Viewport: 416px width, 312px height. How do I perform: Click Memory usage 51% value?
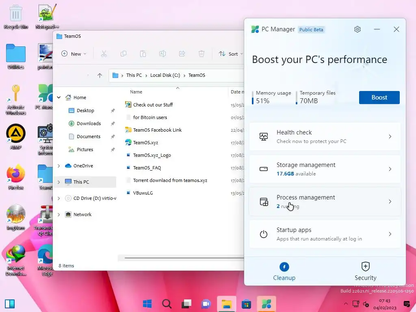pos(263,101)
